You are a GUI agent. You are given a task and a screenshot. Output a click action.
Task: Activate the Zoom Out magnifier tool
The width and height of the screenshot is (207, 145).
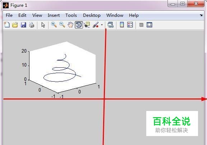tap(62, 25)
